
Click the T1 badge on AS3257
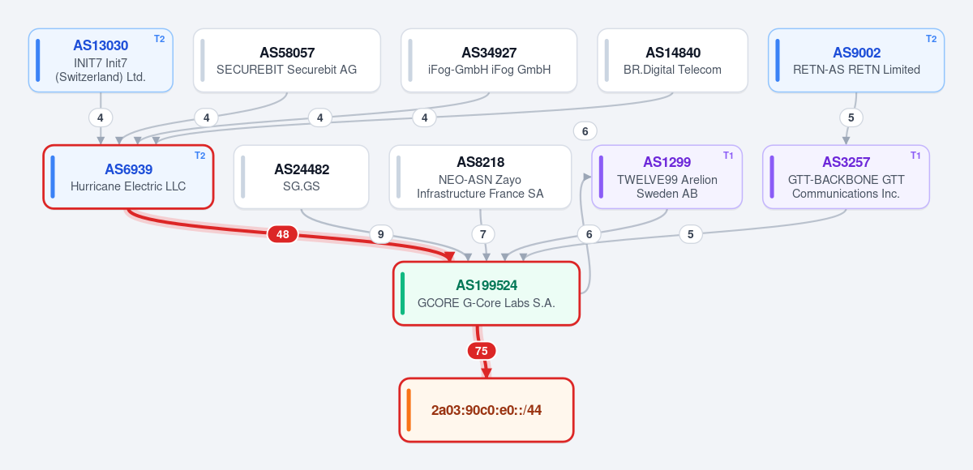click(x=915, y=155)
